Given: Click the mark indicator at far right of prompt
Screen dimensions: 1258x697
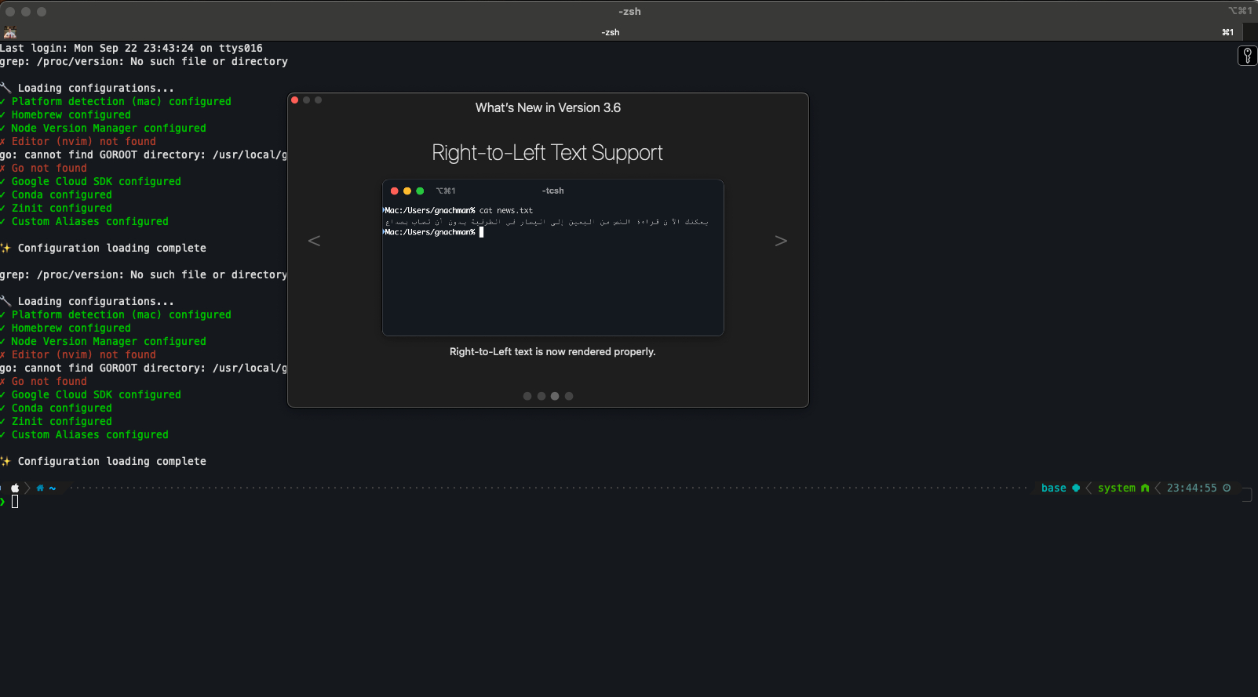Looking at the screenshot, I should coord(1246,494).
